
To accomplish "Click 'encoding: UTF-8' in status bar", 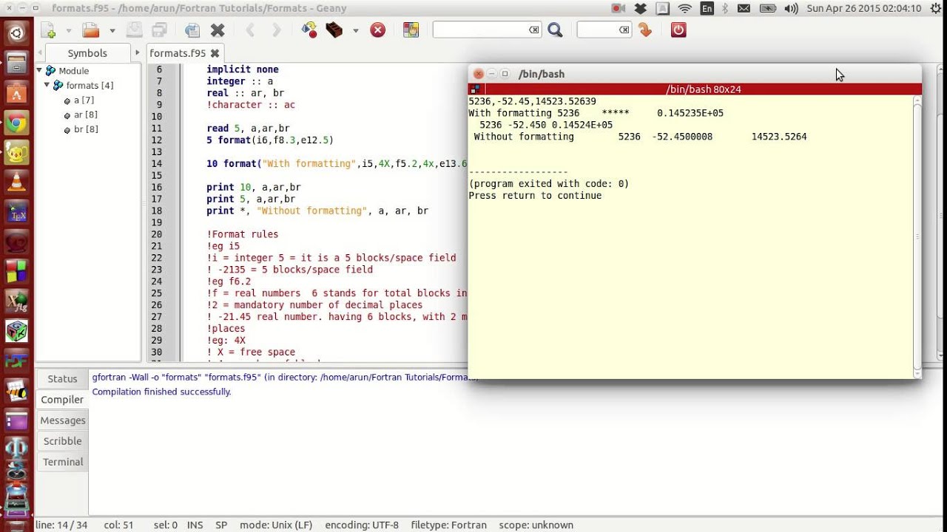I will pos(360,525).
